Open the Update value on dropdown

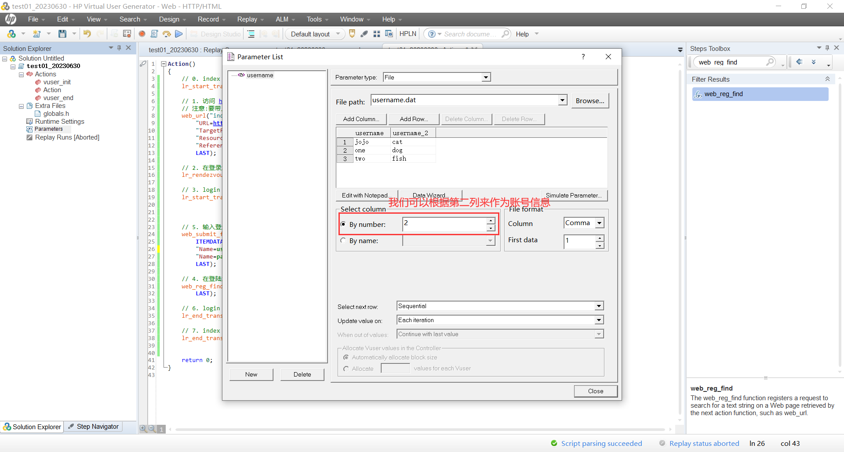tap(599, 320)
